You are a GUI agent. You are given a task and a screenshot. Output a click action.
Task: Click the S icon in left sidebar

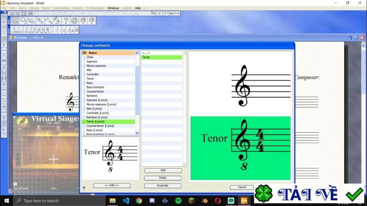pos(4,118)
